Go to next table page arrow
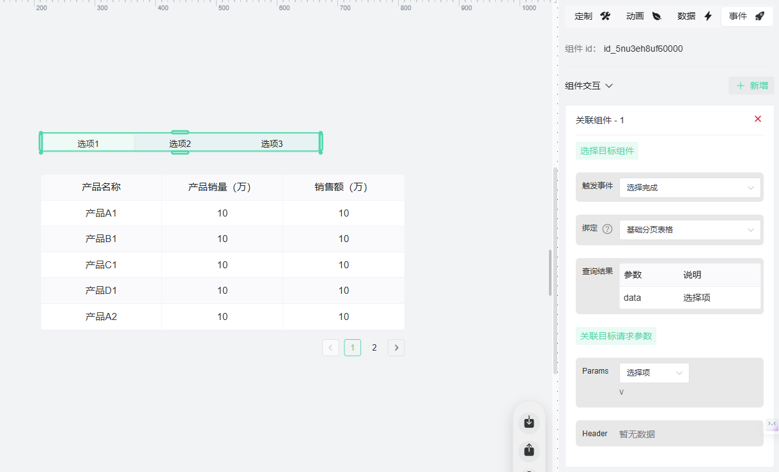This screenshot has width=779, height=472. click(x=396, y=347)
